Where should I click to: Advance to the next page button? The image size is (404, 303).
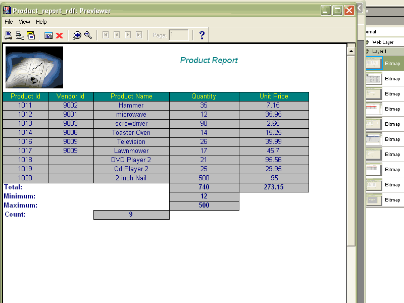128,35
